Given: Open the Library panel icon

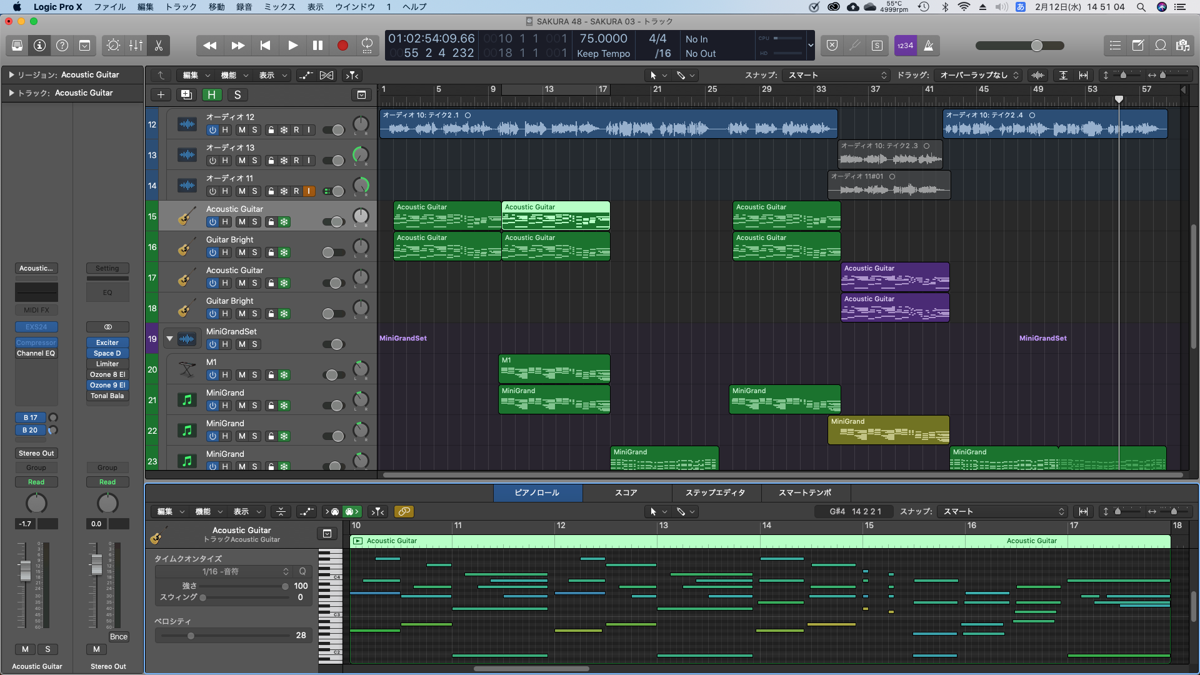Looking at the screenshot, I should click(17, 45).
